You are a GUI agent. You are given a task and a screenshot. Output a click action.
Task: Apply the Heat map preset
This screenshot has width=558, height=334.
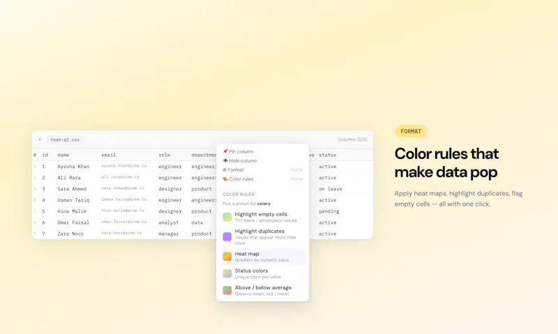(x=263, y=257)
